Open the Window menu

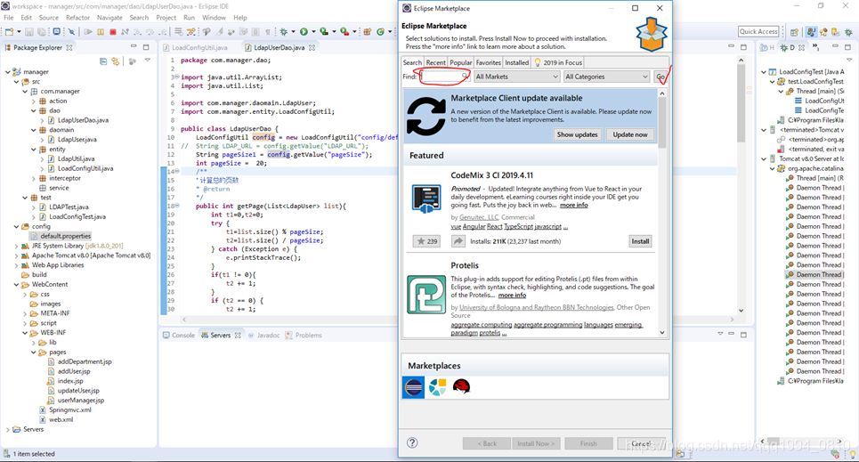(x=214, y=18)
